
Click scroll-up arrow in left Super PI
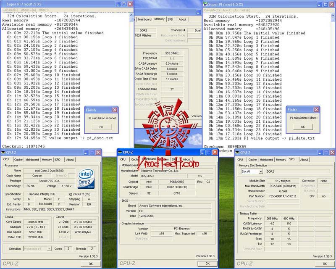pos(131,16)
